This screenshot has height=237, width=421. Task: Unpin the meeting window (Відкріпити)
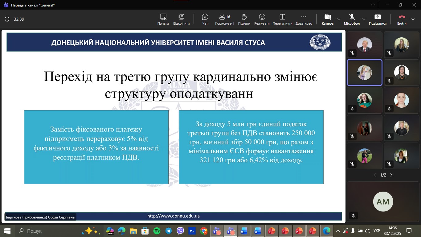click(x=181, y=19)
